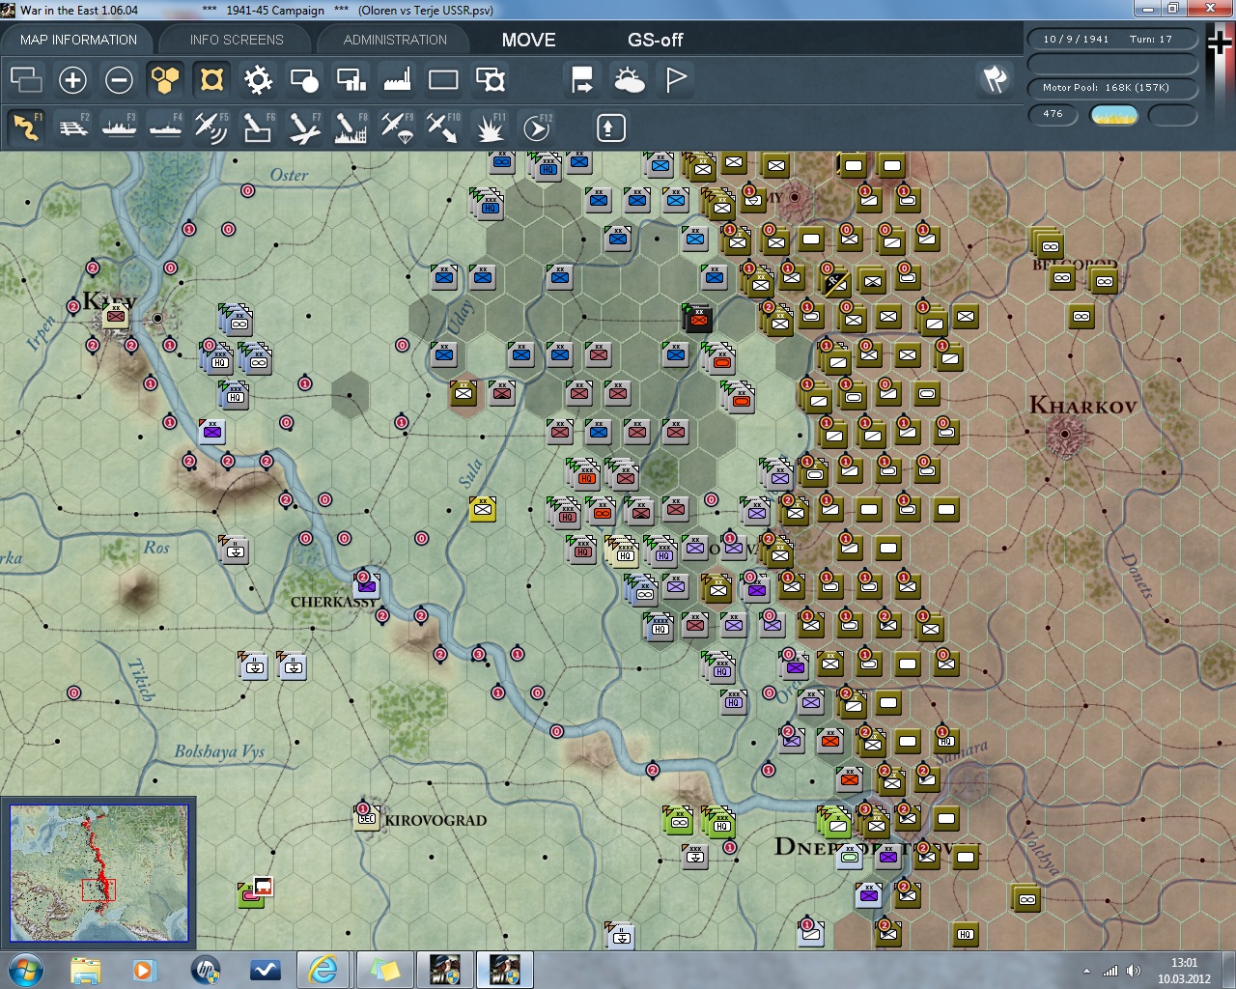
Task: Click the sky-and-wheat weather indicator pill
Action: pos(1113,115)
